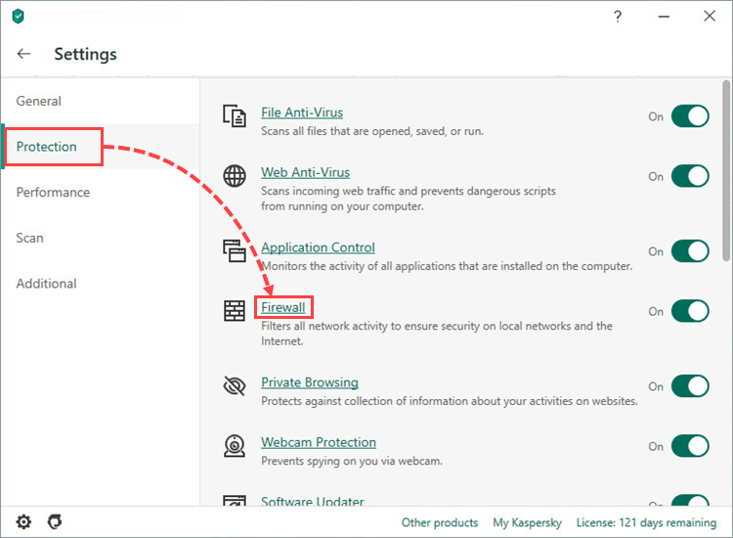Turn off File Anti-Virus toggle

[x=690, y=116]
